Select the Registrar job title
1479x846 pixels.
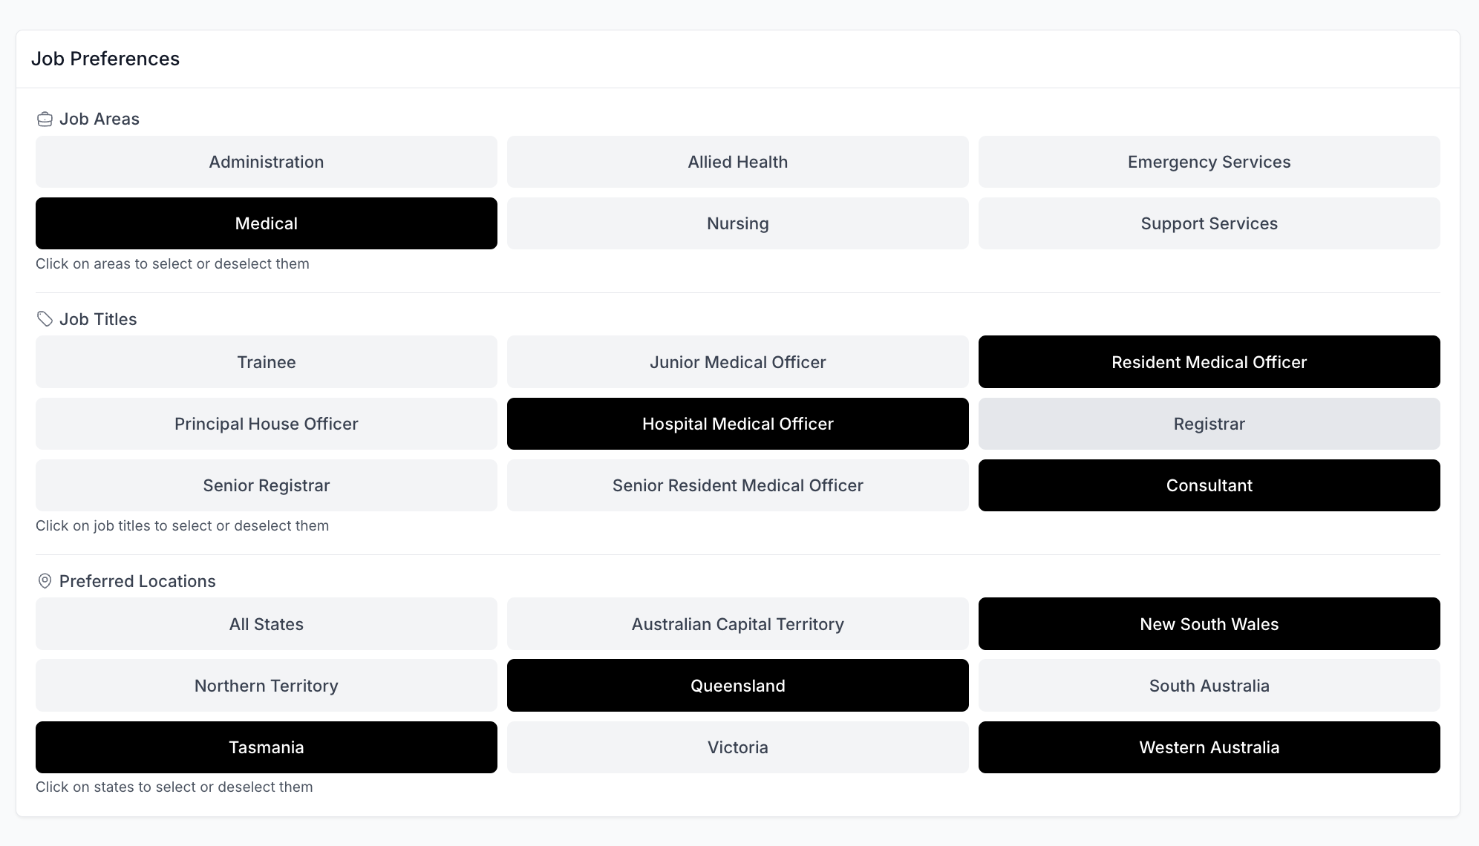[1209, 424]
